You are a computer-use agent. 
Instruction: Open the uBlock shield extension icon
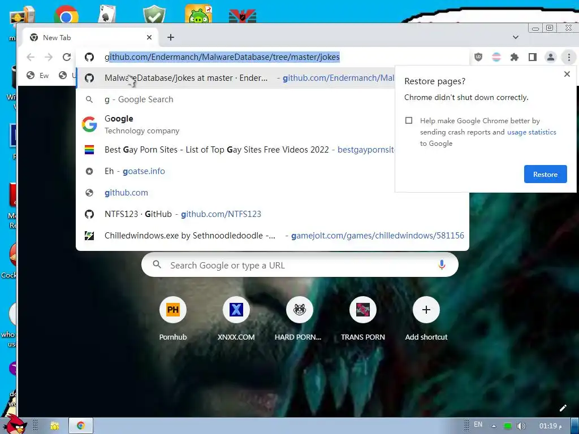tap(478, 57)
